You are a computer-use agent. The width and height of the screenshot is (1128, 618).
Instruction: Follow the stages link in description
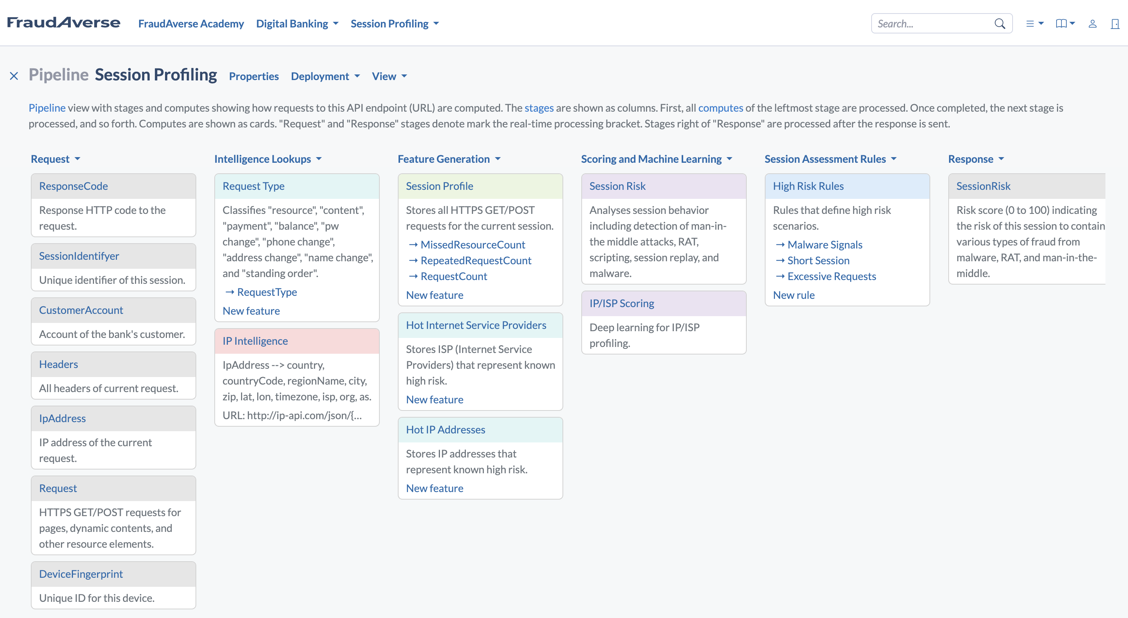tap(539, 108)
